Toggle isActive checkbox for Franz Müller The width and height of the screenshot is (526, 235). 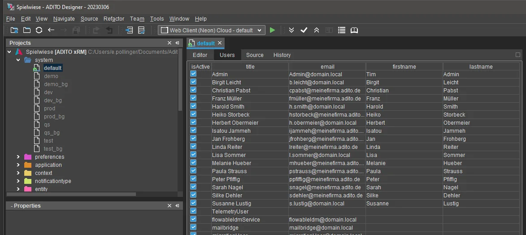pos(193,98)
